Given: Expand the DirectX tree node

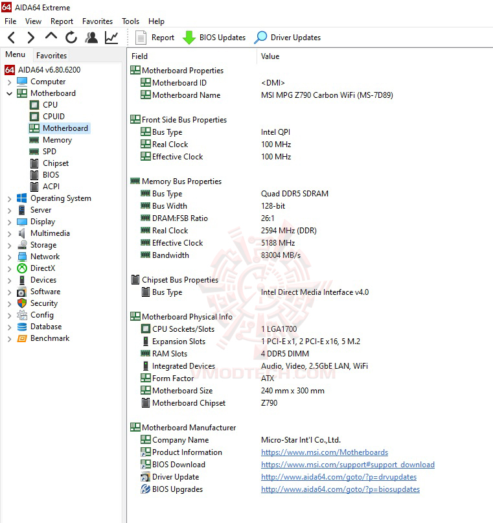Looking at the screenshot, I should 9,269.
